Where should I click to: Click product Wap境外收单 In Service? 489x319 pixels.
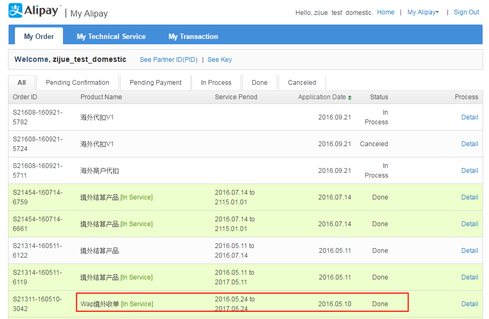(117, 304)
